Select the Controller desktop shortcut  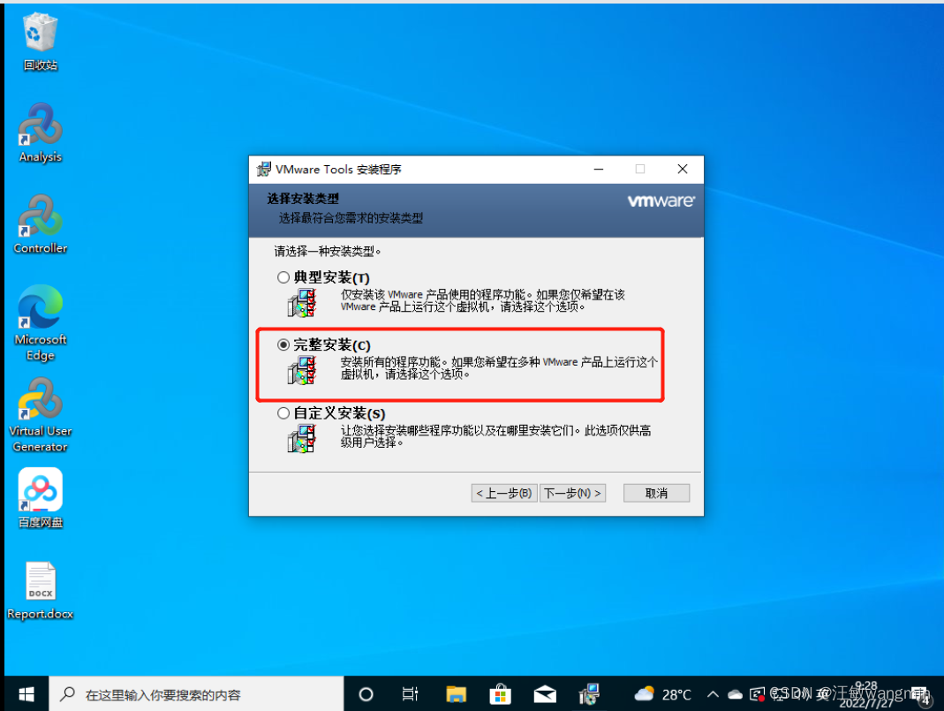41,224
